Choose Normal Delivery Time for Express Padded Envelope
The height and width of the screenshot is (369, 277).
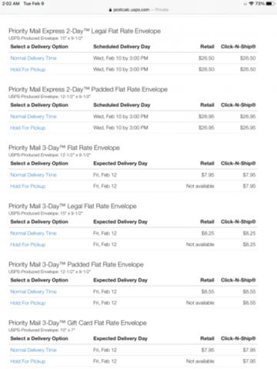[x=33, y=117]
